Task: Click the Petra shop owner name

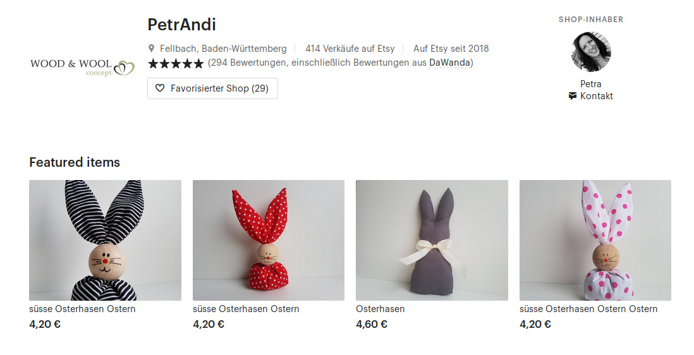Action: [591, 83]
